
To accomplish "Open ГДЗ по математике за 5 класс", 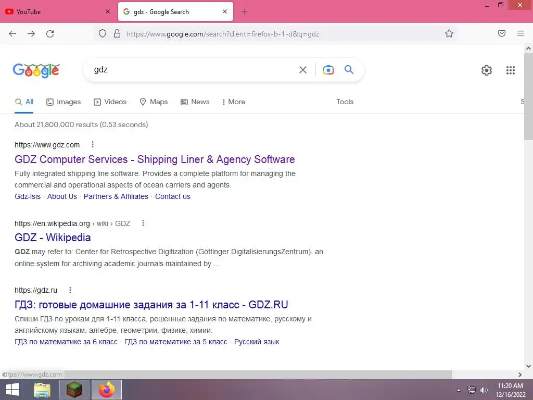I will [176, 342].
